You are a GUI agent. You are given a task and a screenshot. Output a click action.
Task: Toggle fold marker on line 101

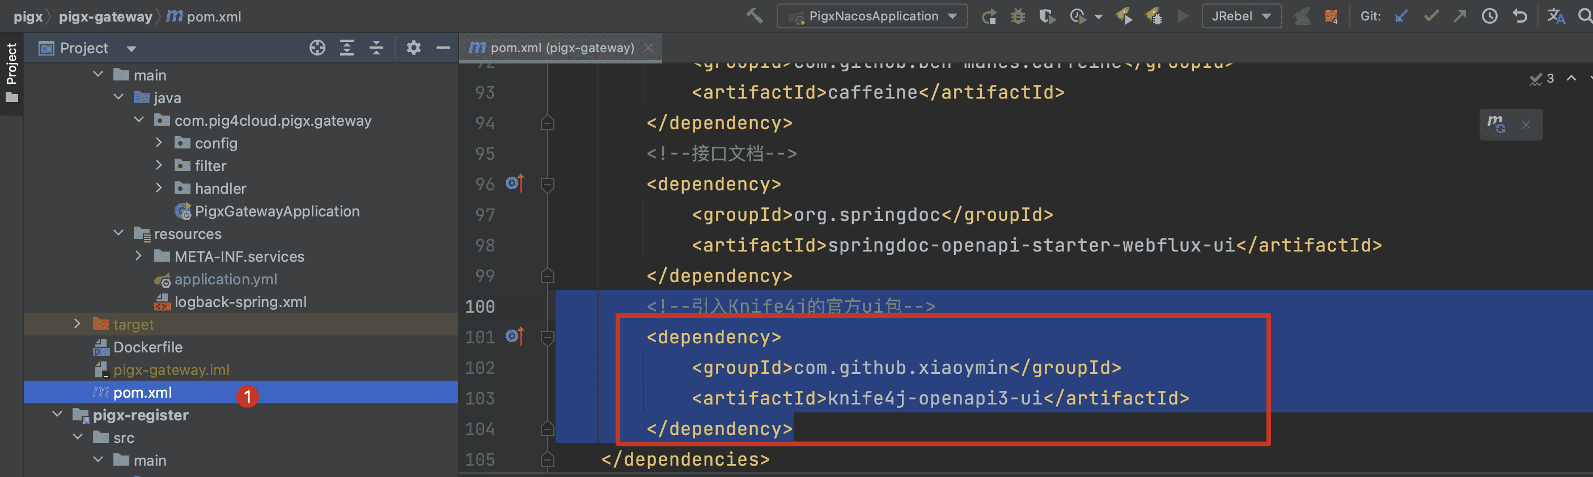coord(547,338)
